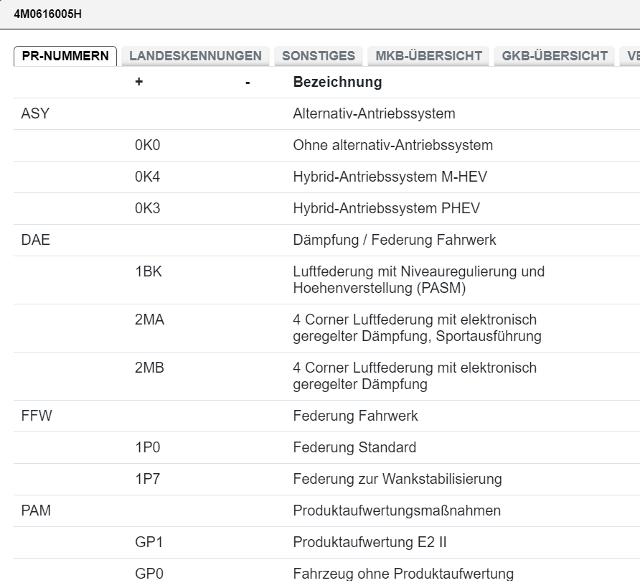
Task: Go to the GKB-ÜBERSICHT tab
Action: pyautogui.click(x=555, y=56)
